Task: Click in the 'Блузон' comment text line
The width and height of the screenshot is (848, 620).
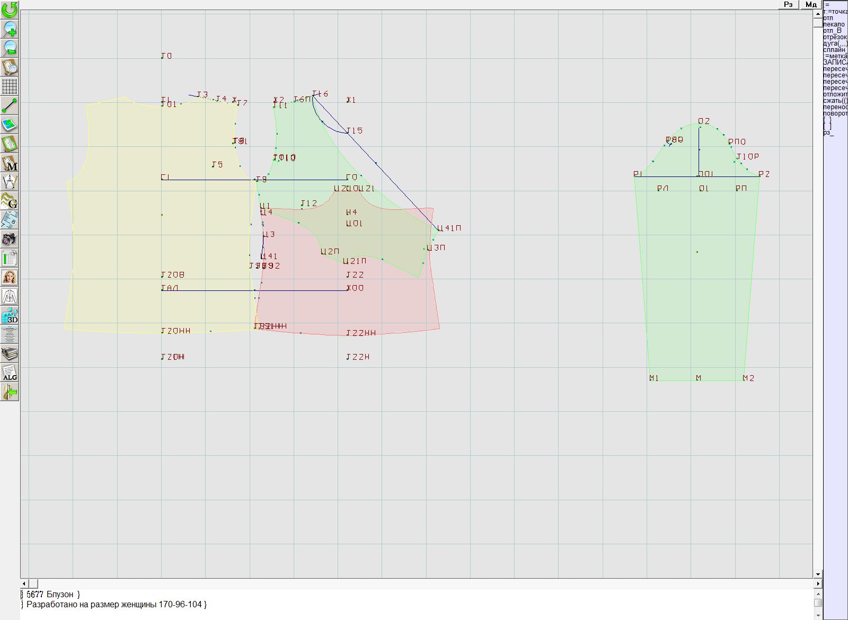Action: tap(53, 595)
